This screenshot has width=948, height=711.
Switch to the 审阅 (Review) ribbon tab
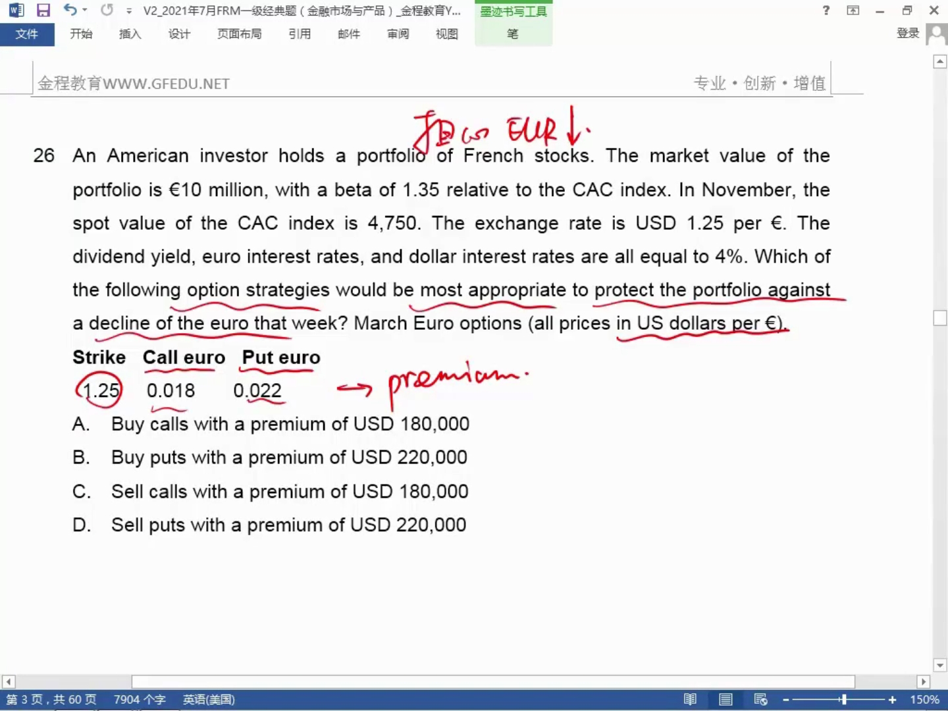pyautogui.click(x=398, y=34)
